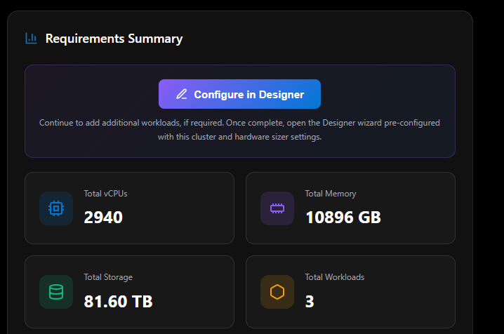Image resolution: width=504 pixels, height=334 pixels.
Task: Click the bar chart icon beside Requirements Summary
Action: point(31,39)
